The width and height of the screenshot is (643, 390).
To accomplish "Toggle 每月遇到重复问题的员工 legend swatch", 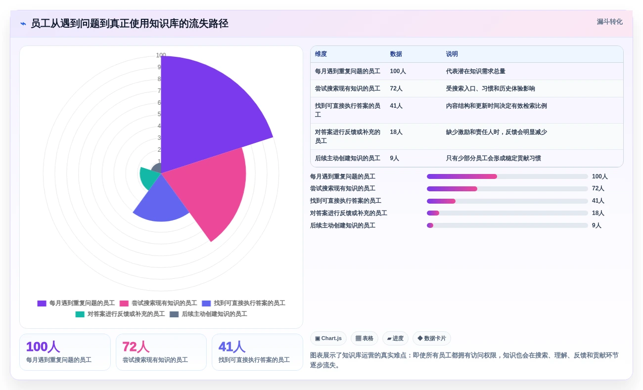I will [42, 303].
